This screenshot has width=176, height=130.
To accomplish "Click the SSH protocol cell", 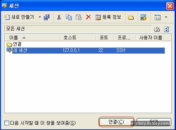I will pos(121,50).
